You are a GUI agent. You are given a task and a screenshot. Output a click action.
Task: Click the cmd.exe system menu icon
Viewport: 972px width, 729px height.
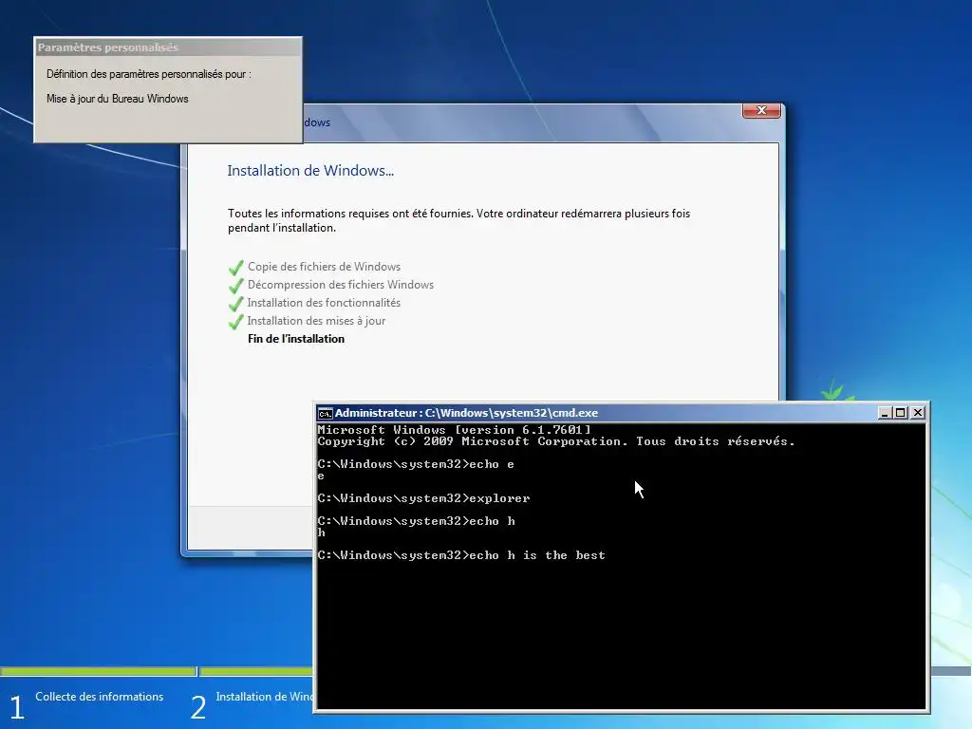[325, 414]
